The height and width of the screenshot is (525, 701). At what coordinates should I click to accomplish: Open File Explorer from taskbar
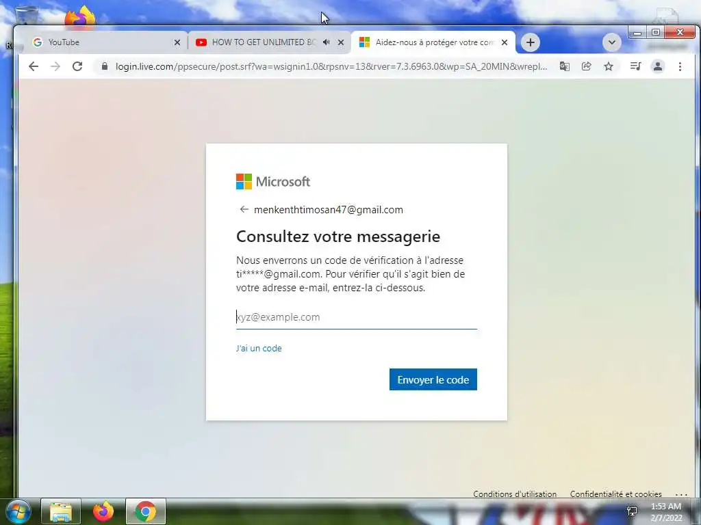click(61, 512)
